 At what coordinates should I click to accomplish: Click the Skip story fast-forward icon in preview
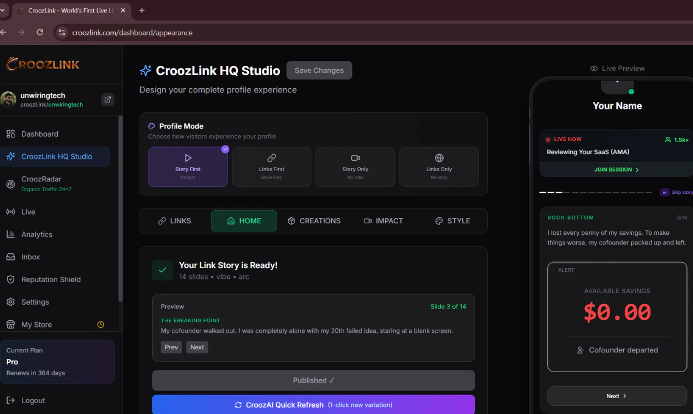(x=664, y=192)
